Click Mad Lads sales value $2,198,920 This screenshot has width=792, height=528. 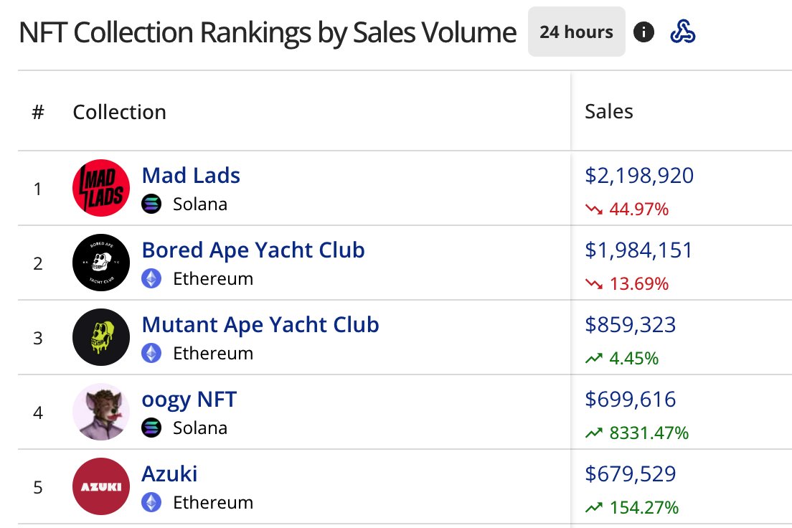click(x=639, y=175)
